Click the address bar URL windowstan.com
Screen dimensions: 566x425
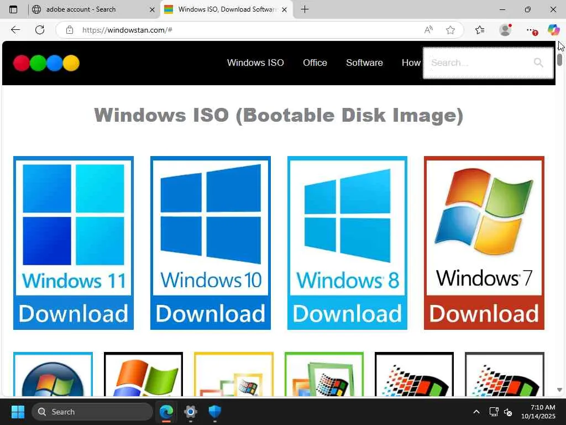coord(127,30)
